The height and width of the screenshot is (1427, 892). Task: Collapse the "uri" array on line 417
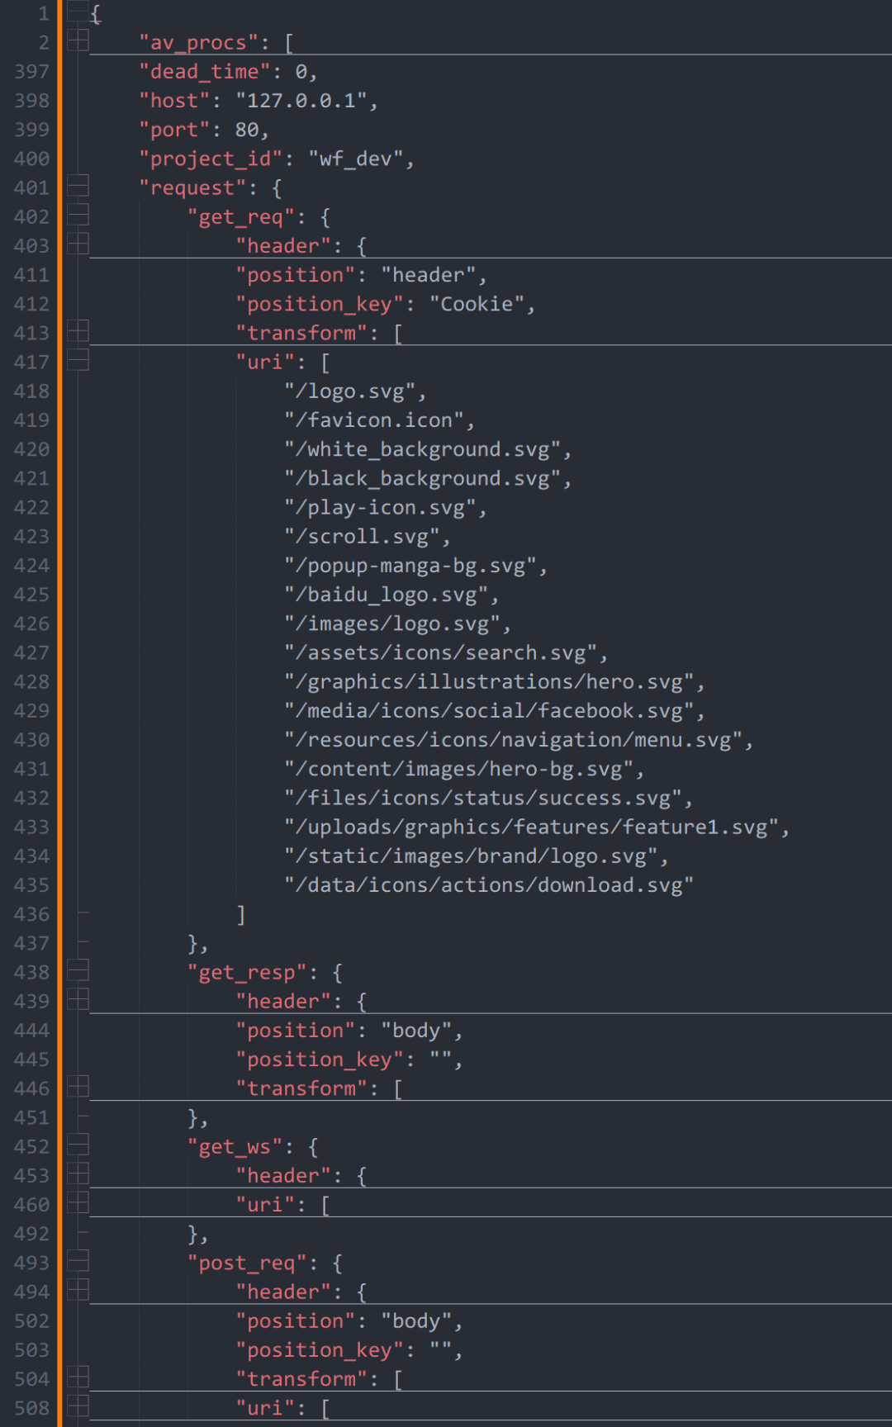[x=78, y=361]
